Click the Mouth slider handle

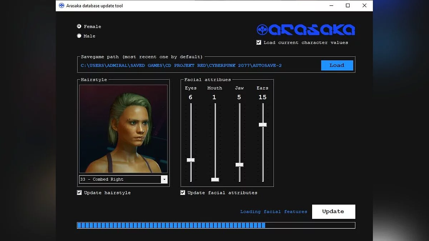point(215,179)
